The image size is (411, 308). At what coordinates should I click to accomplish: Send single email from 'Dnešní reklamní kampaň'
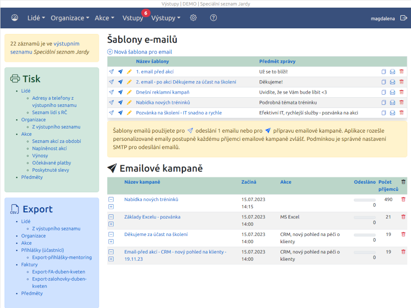pyautogui.click(x=111, y=92)
